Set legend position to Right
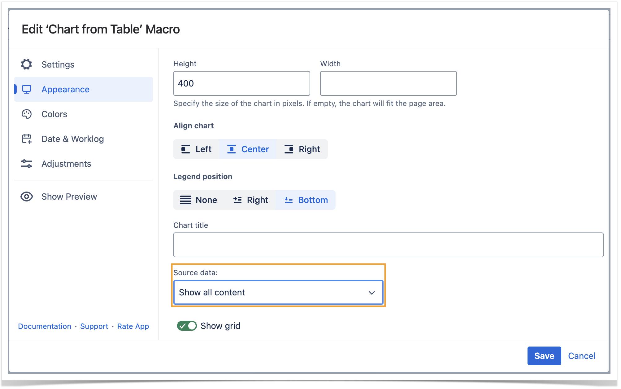 click(251, 200)
